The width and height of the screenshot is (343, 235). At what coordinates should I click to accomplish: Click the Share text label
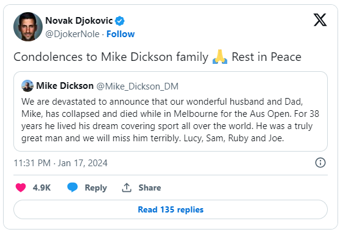150,188
